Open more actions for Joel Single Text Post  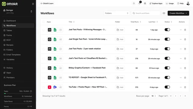(181, 39)
